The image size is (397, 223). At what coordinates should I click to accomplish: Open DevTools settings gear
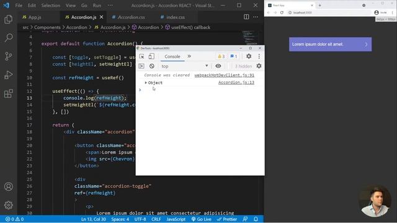(249, 56)
